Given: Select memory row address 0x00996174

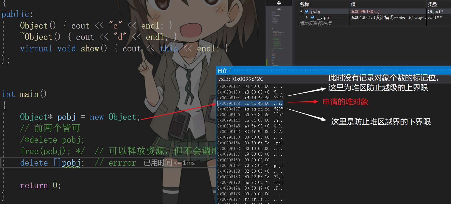Looking at the screenshot, I should [x=229, y=188].
